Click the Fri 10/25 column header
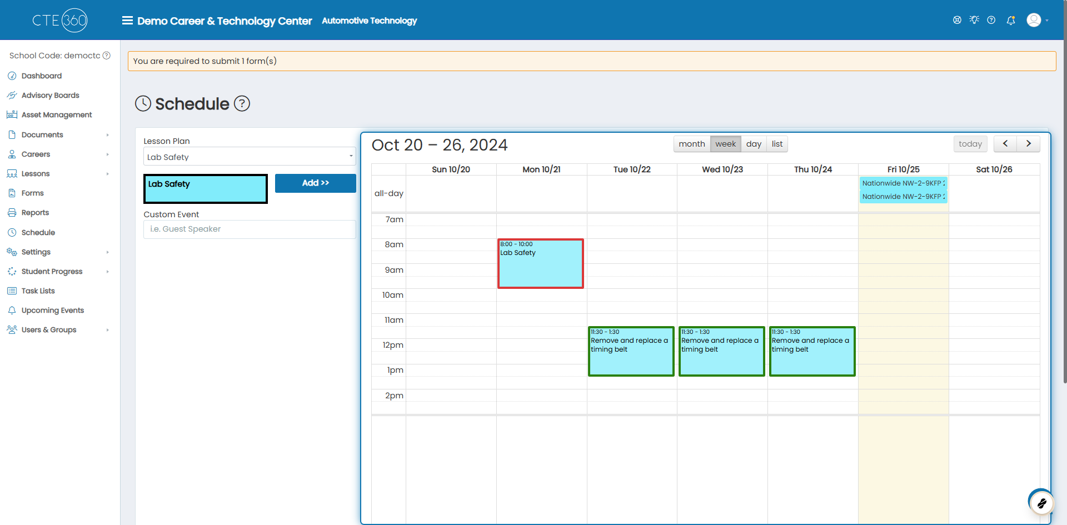 904,169
